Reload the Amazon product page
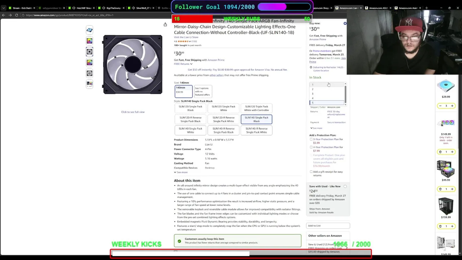 pos(17,15)
